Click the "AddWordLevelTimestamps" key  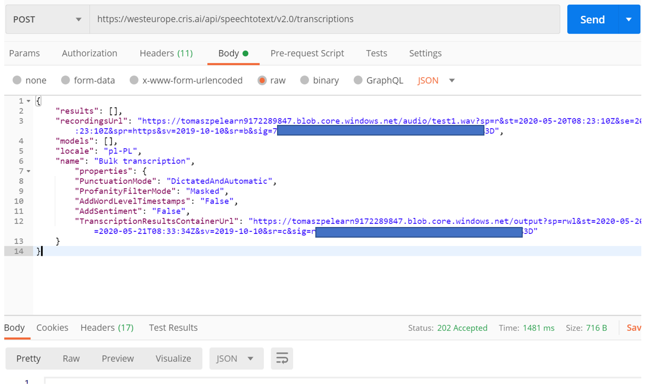click(133, 201)
